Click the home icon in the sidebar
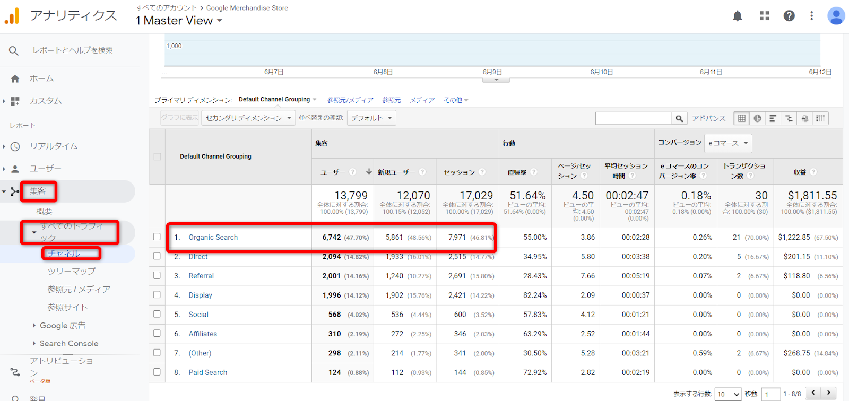This screenshot has height=401, width=849. coord(15,79)
